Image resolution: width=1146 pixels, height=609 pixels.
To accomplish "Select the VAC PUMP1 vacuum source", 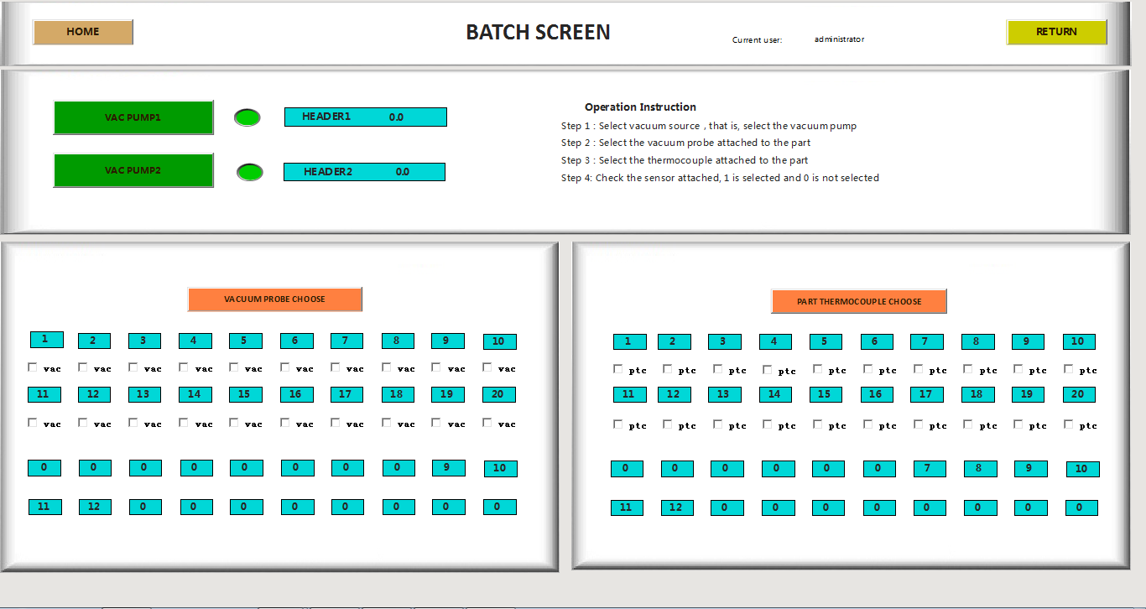I will pos(133,117).
